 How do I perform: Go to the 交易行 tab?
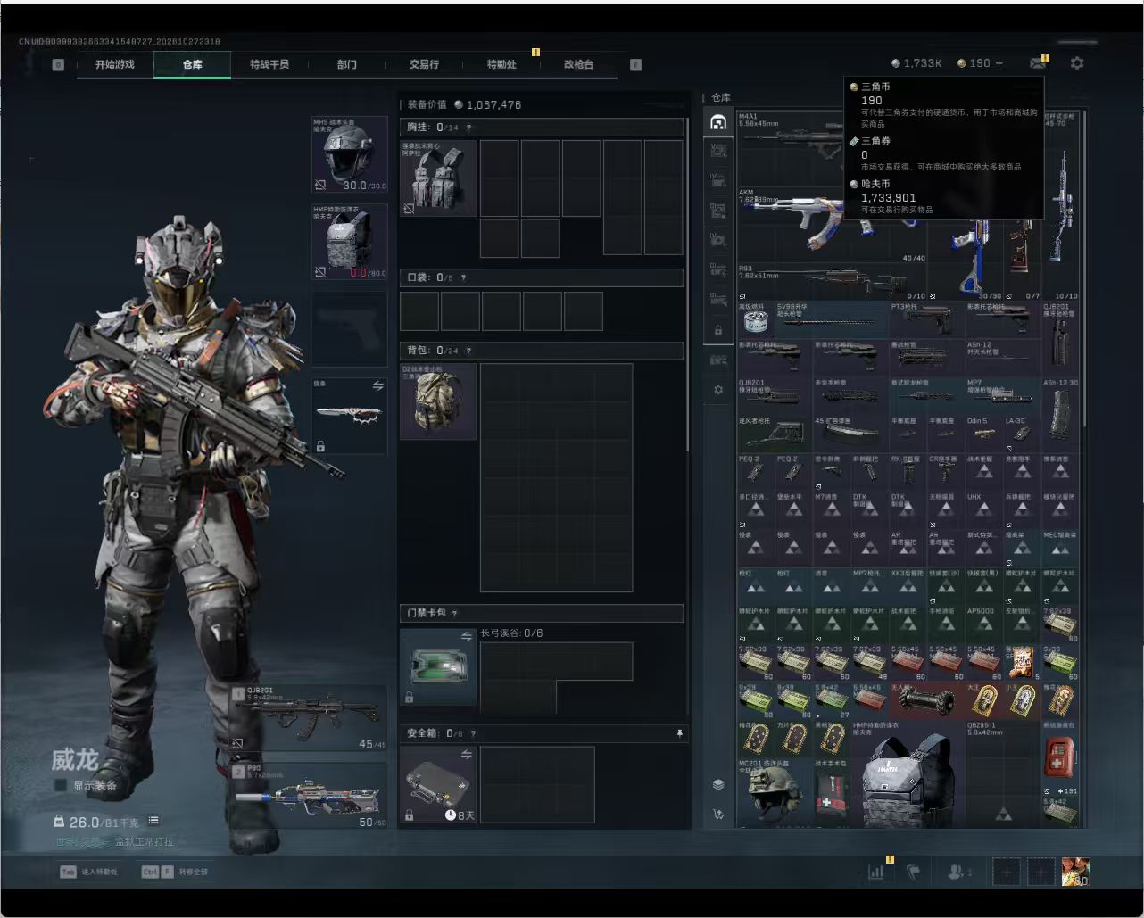[424, 64]
